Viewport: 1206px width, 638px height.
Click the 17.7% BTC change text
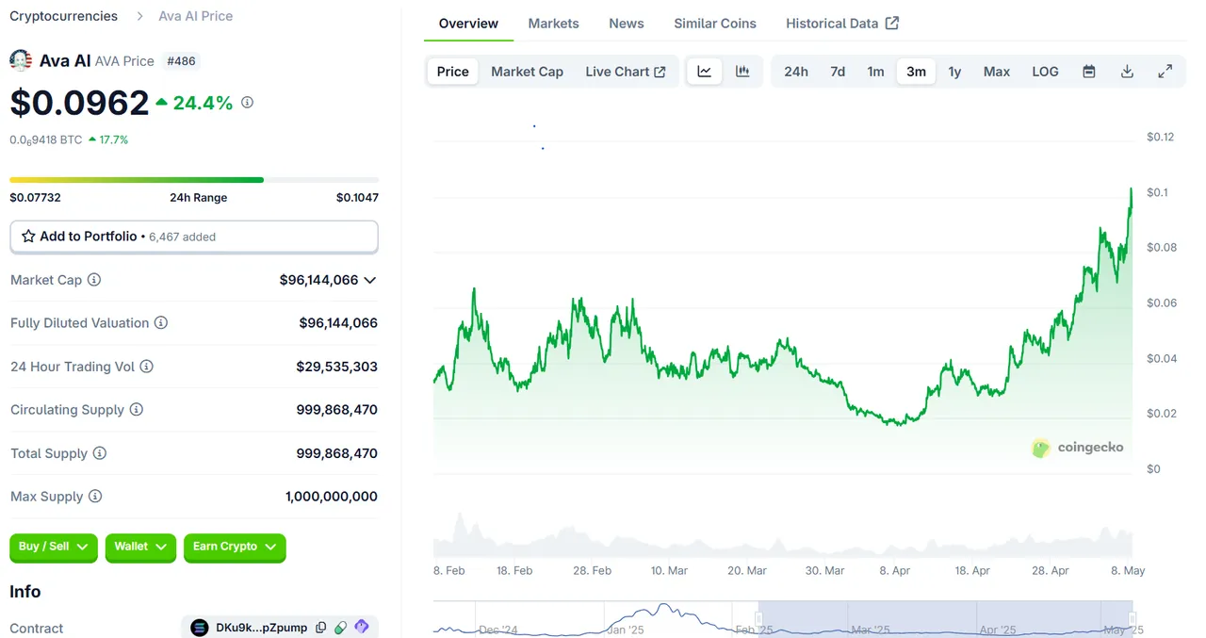pos(114,139)
